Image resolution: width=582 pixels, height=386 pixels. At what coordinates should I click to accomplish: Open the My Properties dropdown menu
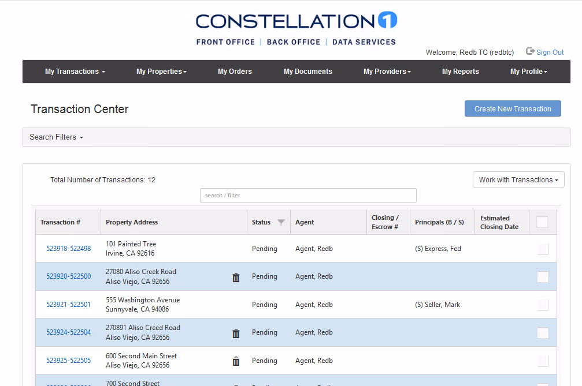point(161,72)
